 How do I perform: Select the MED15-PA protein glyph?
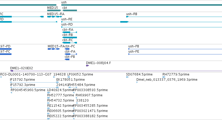[54, 49]
